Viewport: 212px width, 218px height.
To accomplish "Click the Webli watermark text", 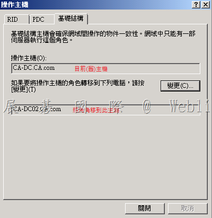I will (189, 106).
